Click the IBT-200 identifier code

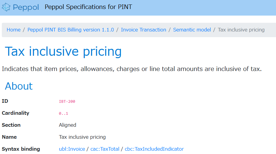tap(67, 101)
